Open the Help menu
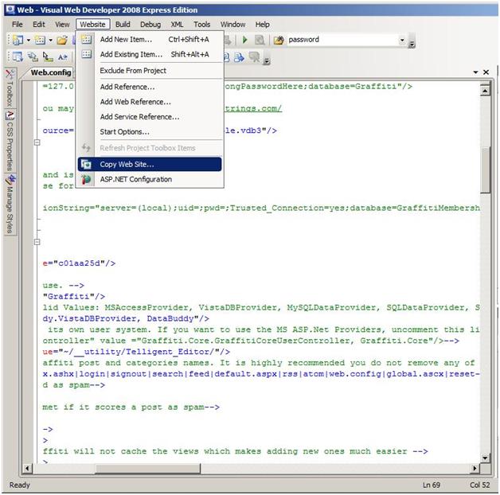500x495 pixels. point(262,25)
